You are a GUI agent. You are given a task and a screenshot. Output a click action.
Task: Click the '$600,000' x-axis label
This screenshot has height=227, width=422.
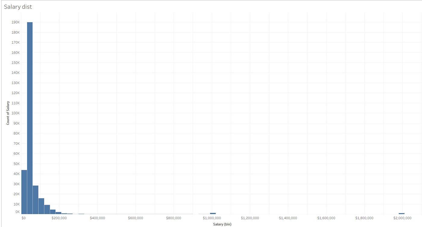coord(135,218)
